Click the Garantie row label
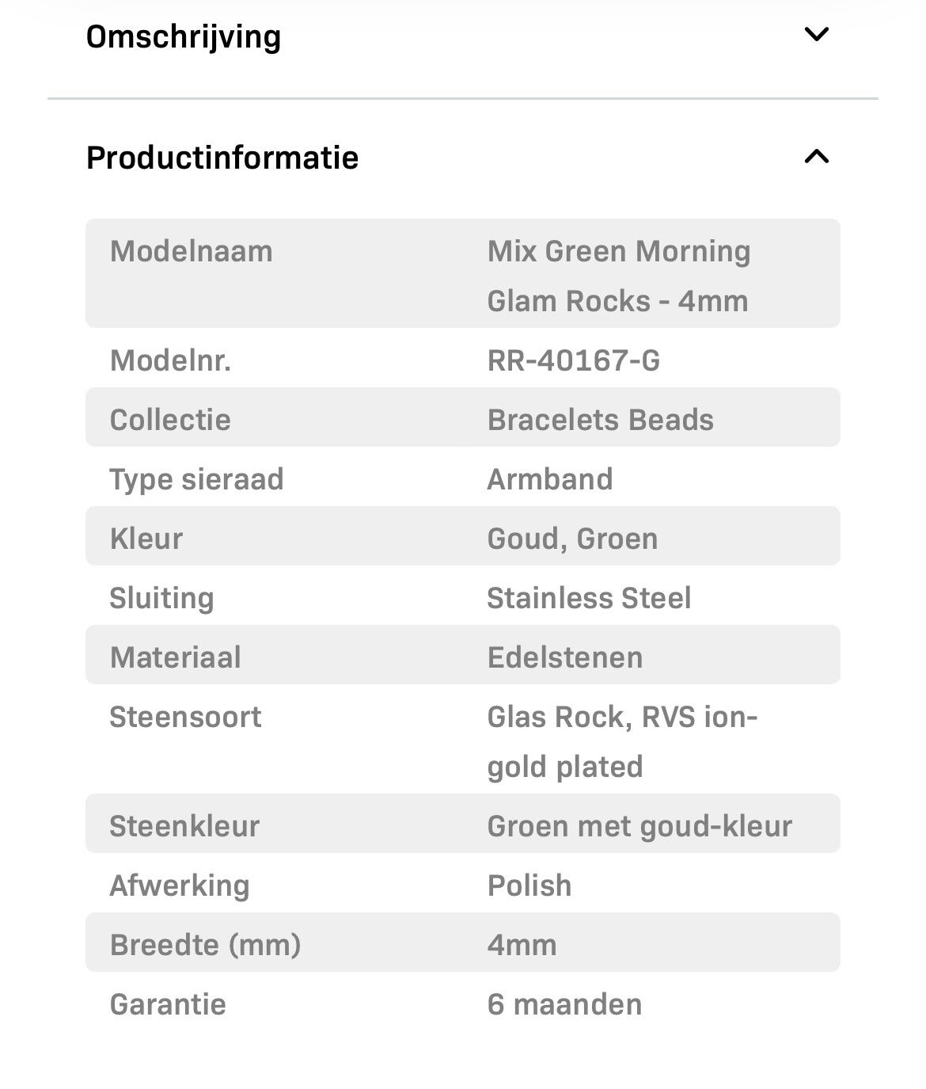 (x=168, y=1004)
